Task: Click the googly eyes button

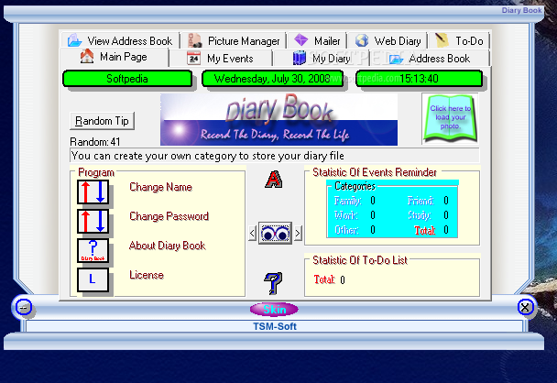Action: coord(276,233)
